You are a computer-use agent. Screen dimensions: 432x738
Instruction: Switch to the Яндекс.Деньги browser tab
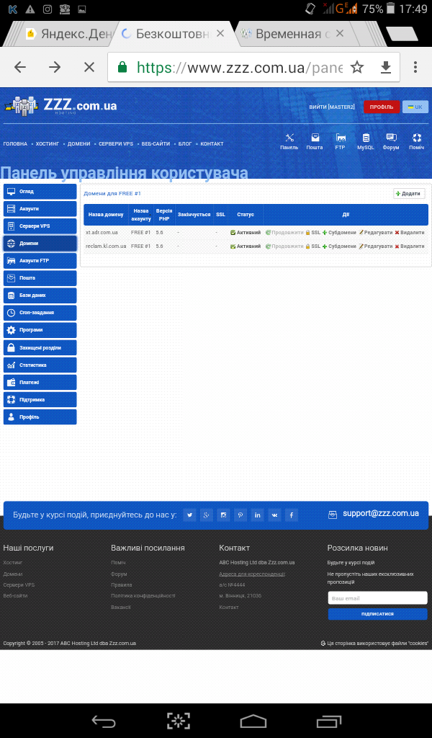67,34
